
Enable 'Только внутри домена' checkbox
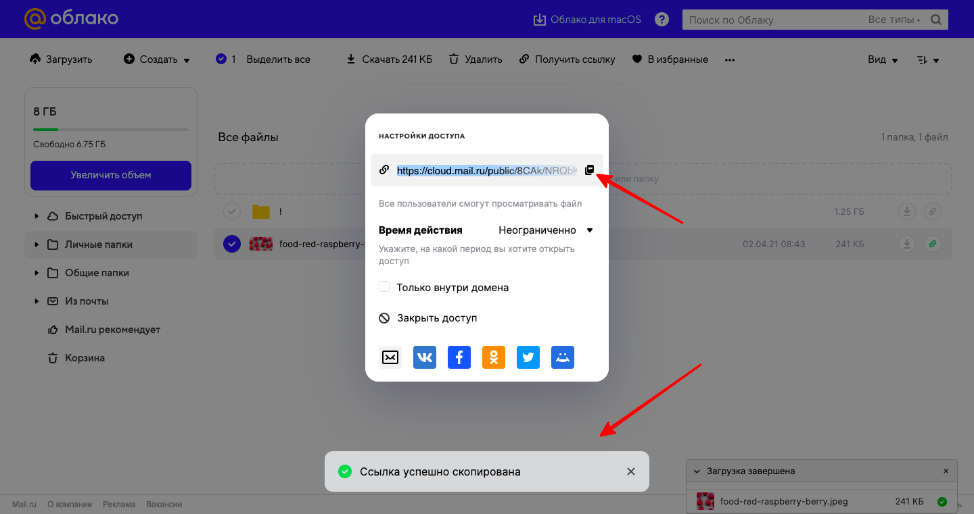click(384, 287)
